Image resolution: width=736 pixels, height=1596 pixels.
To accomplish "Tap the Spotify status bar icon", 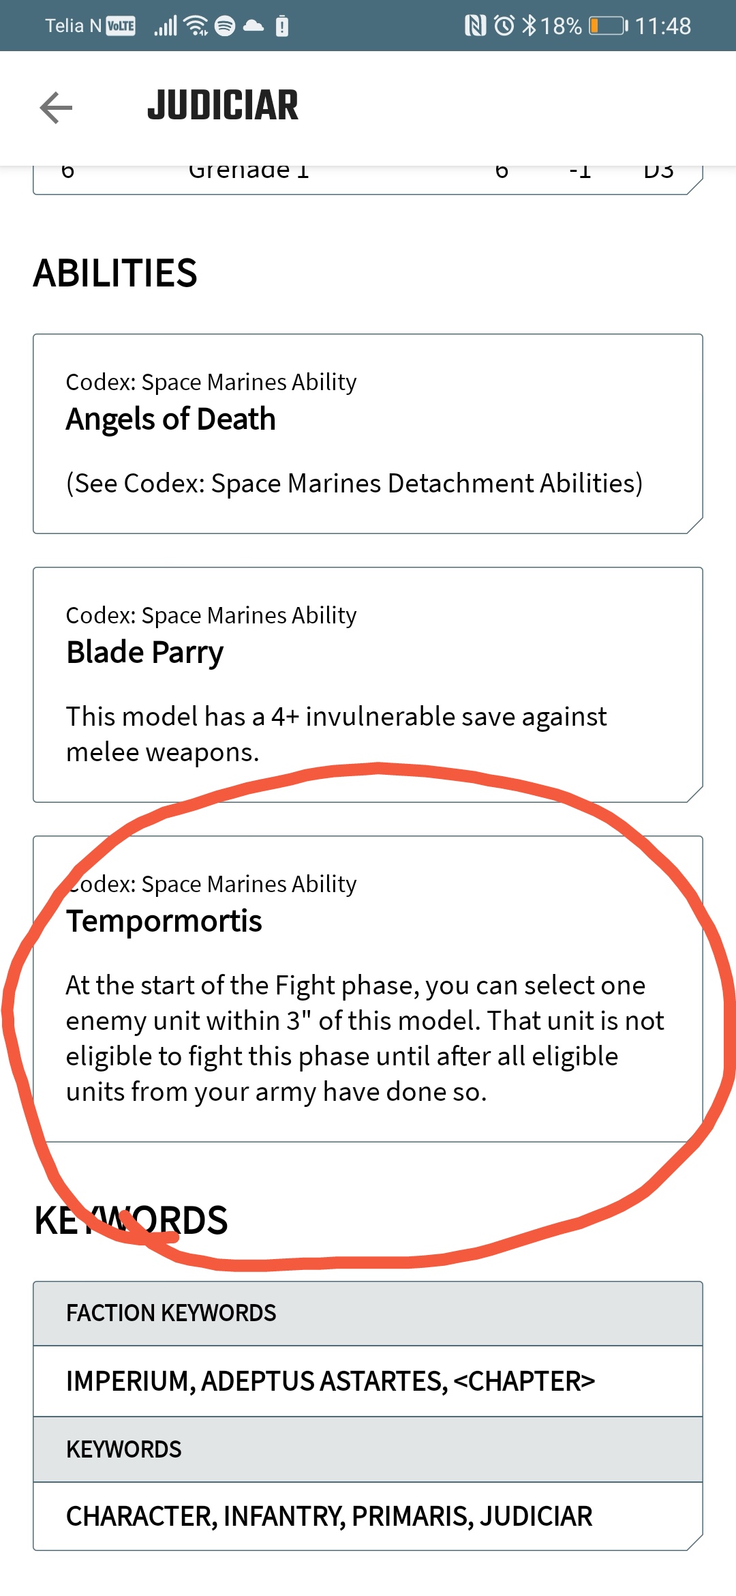I will point(225,26).
